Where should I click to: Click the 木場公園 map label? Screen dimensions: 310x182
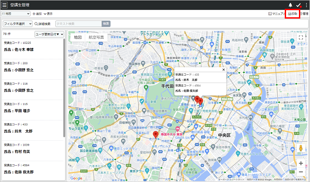pos(299,120)
